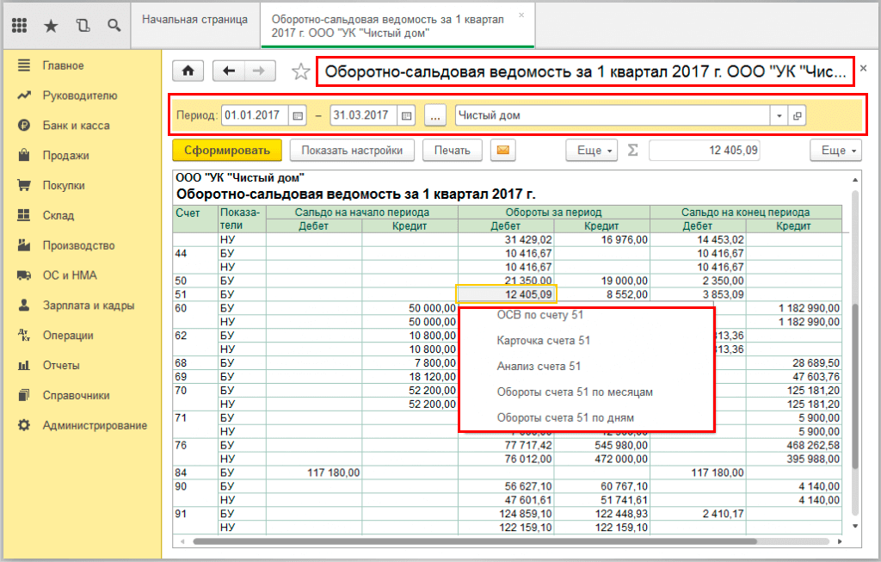Viewport: 881px width, 562px height.
Task: Expand first Еще dropdown near Печать
Action: click(x=592, y=150)
